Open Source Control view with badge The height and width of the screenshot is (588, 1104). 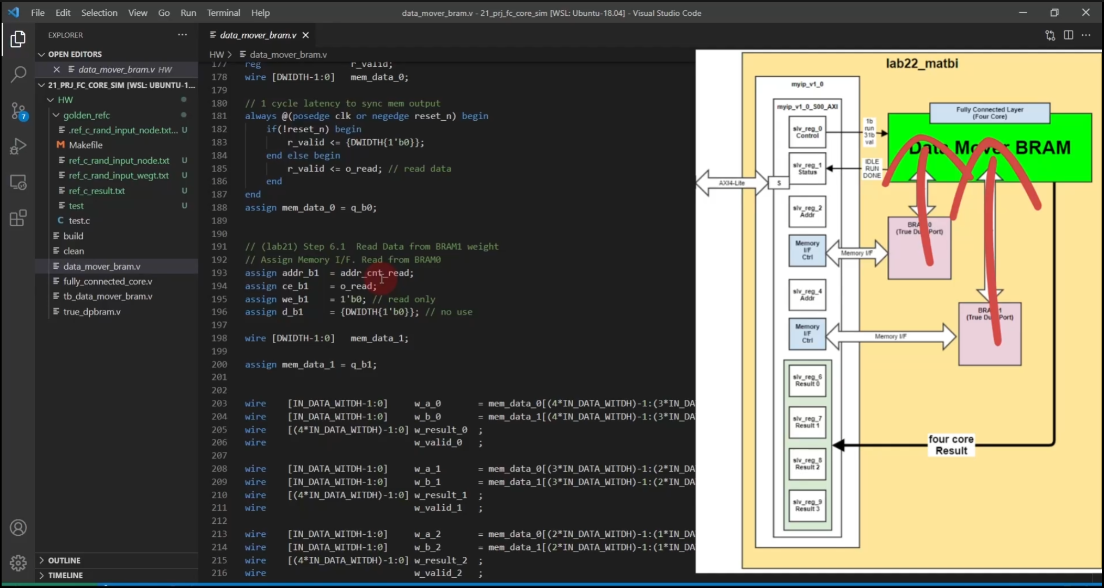click(18, 111)
